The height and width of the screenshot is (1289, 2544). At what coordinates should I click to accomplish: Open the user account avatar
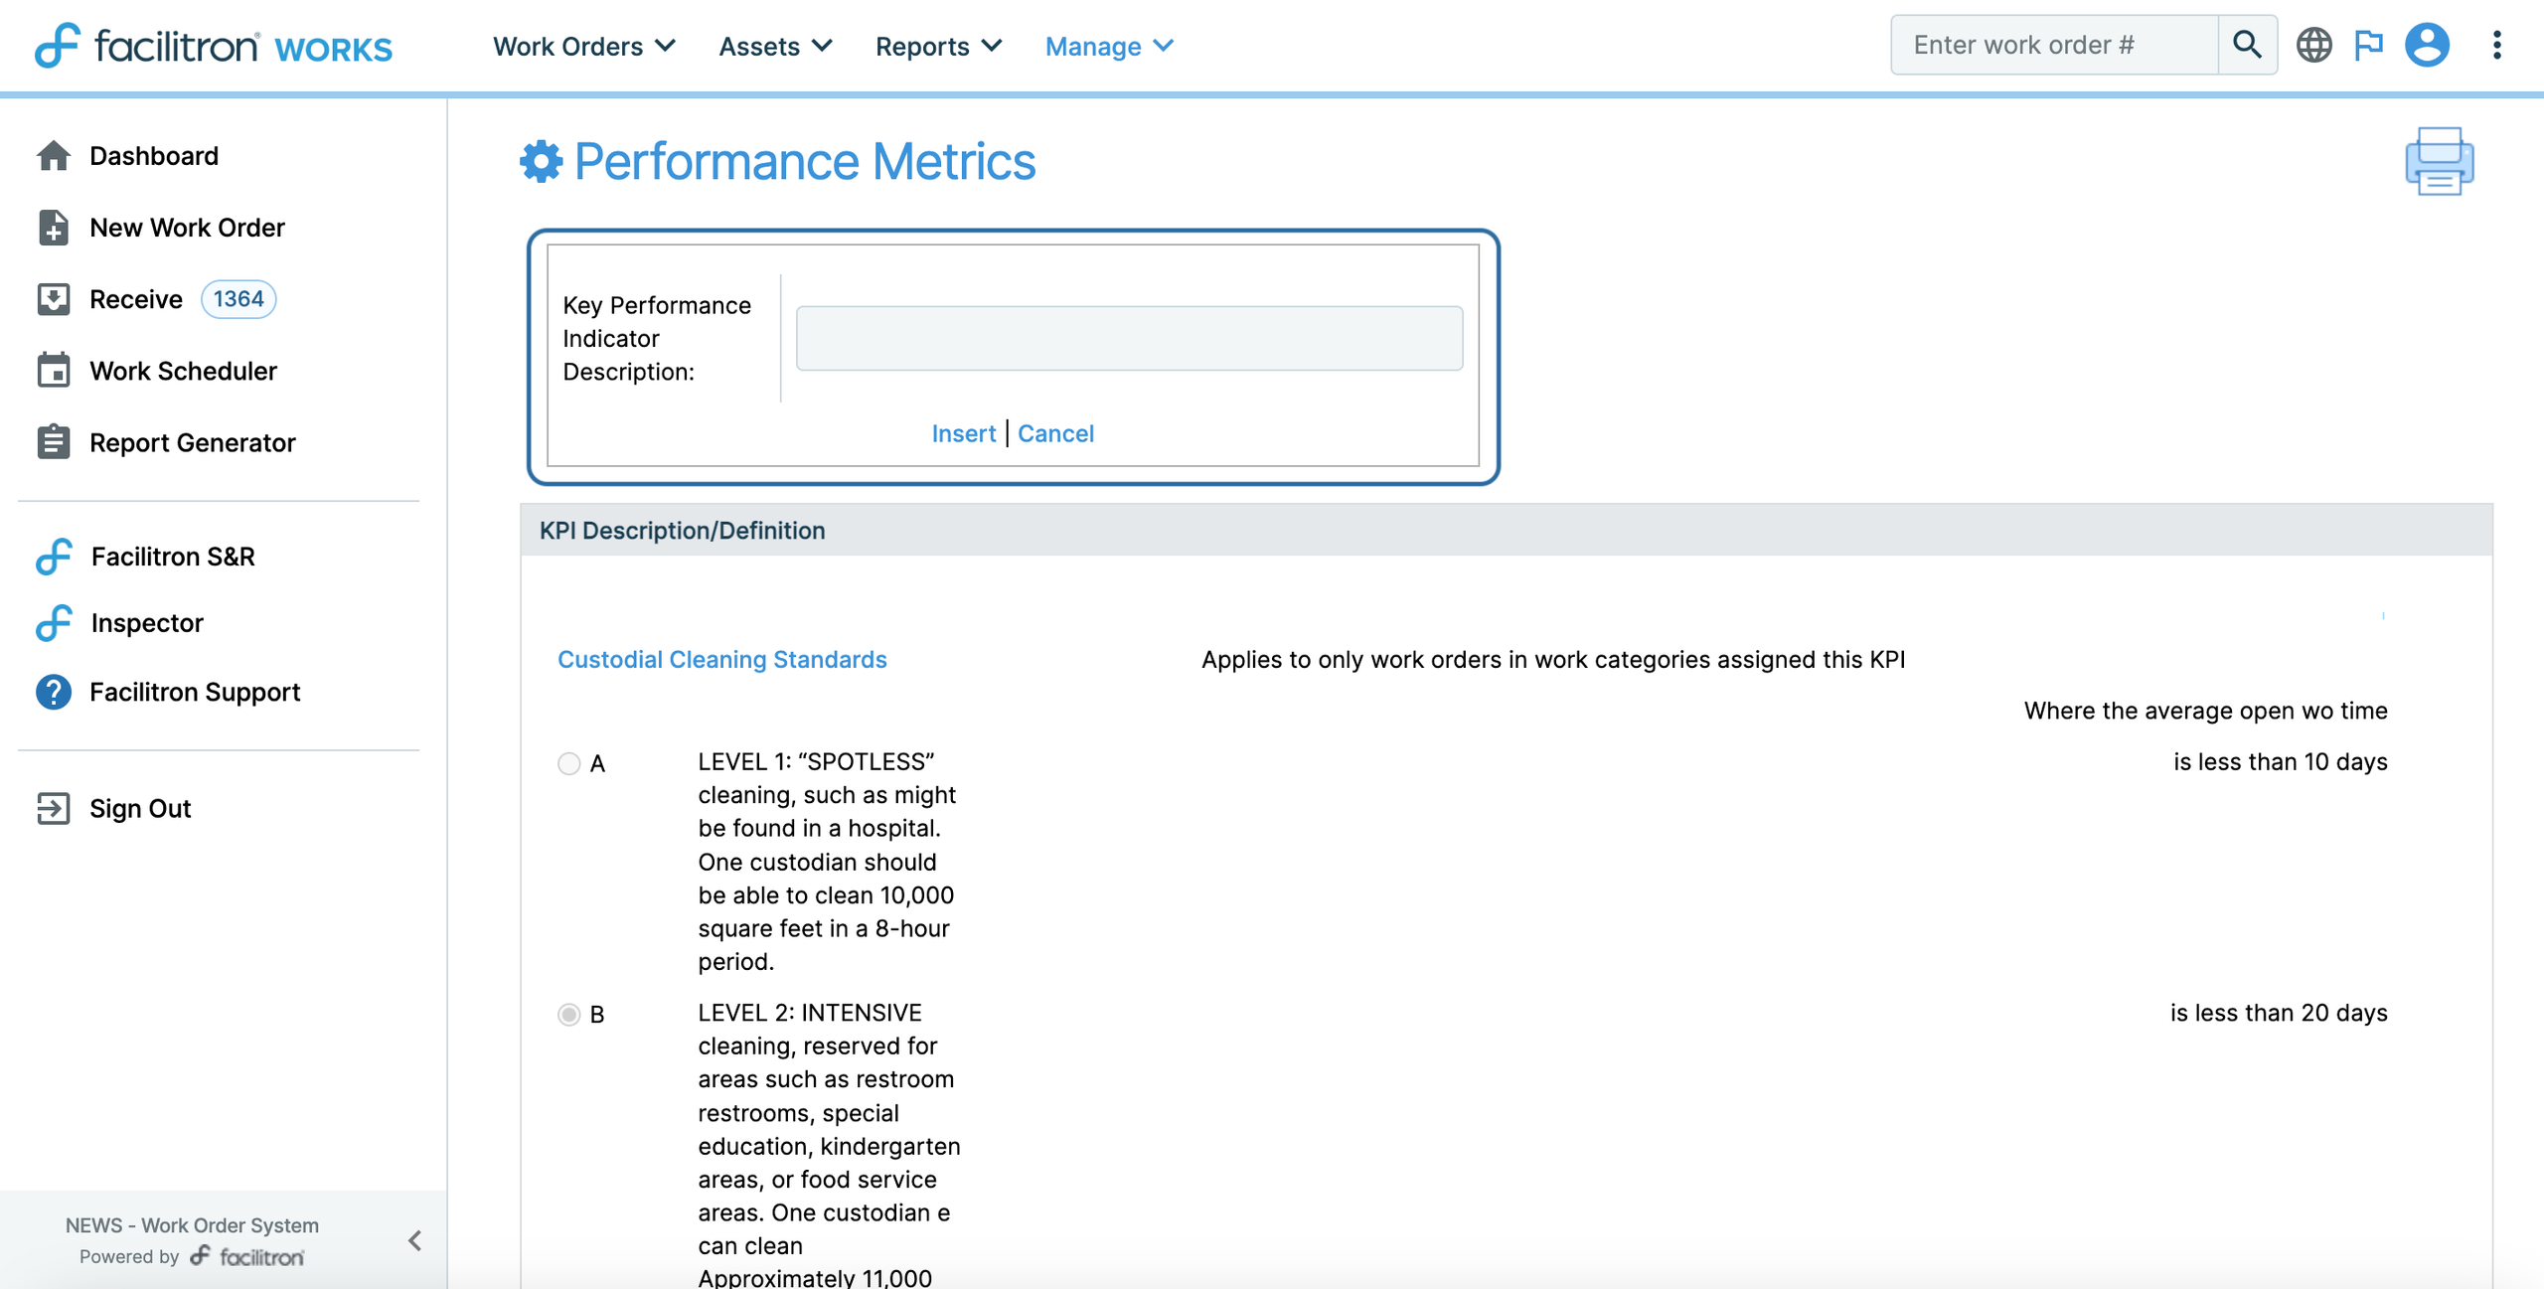click(2427, 45)
